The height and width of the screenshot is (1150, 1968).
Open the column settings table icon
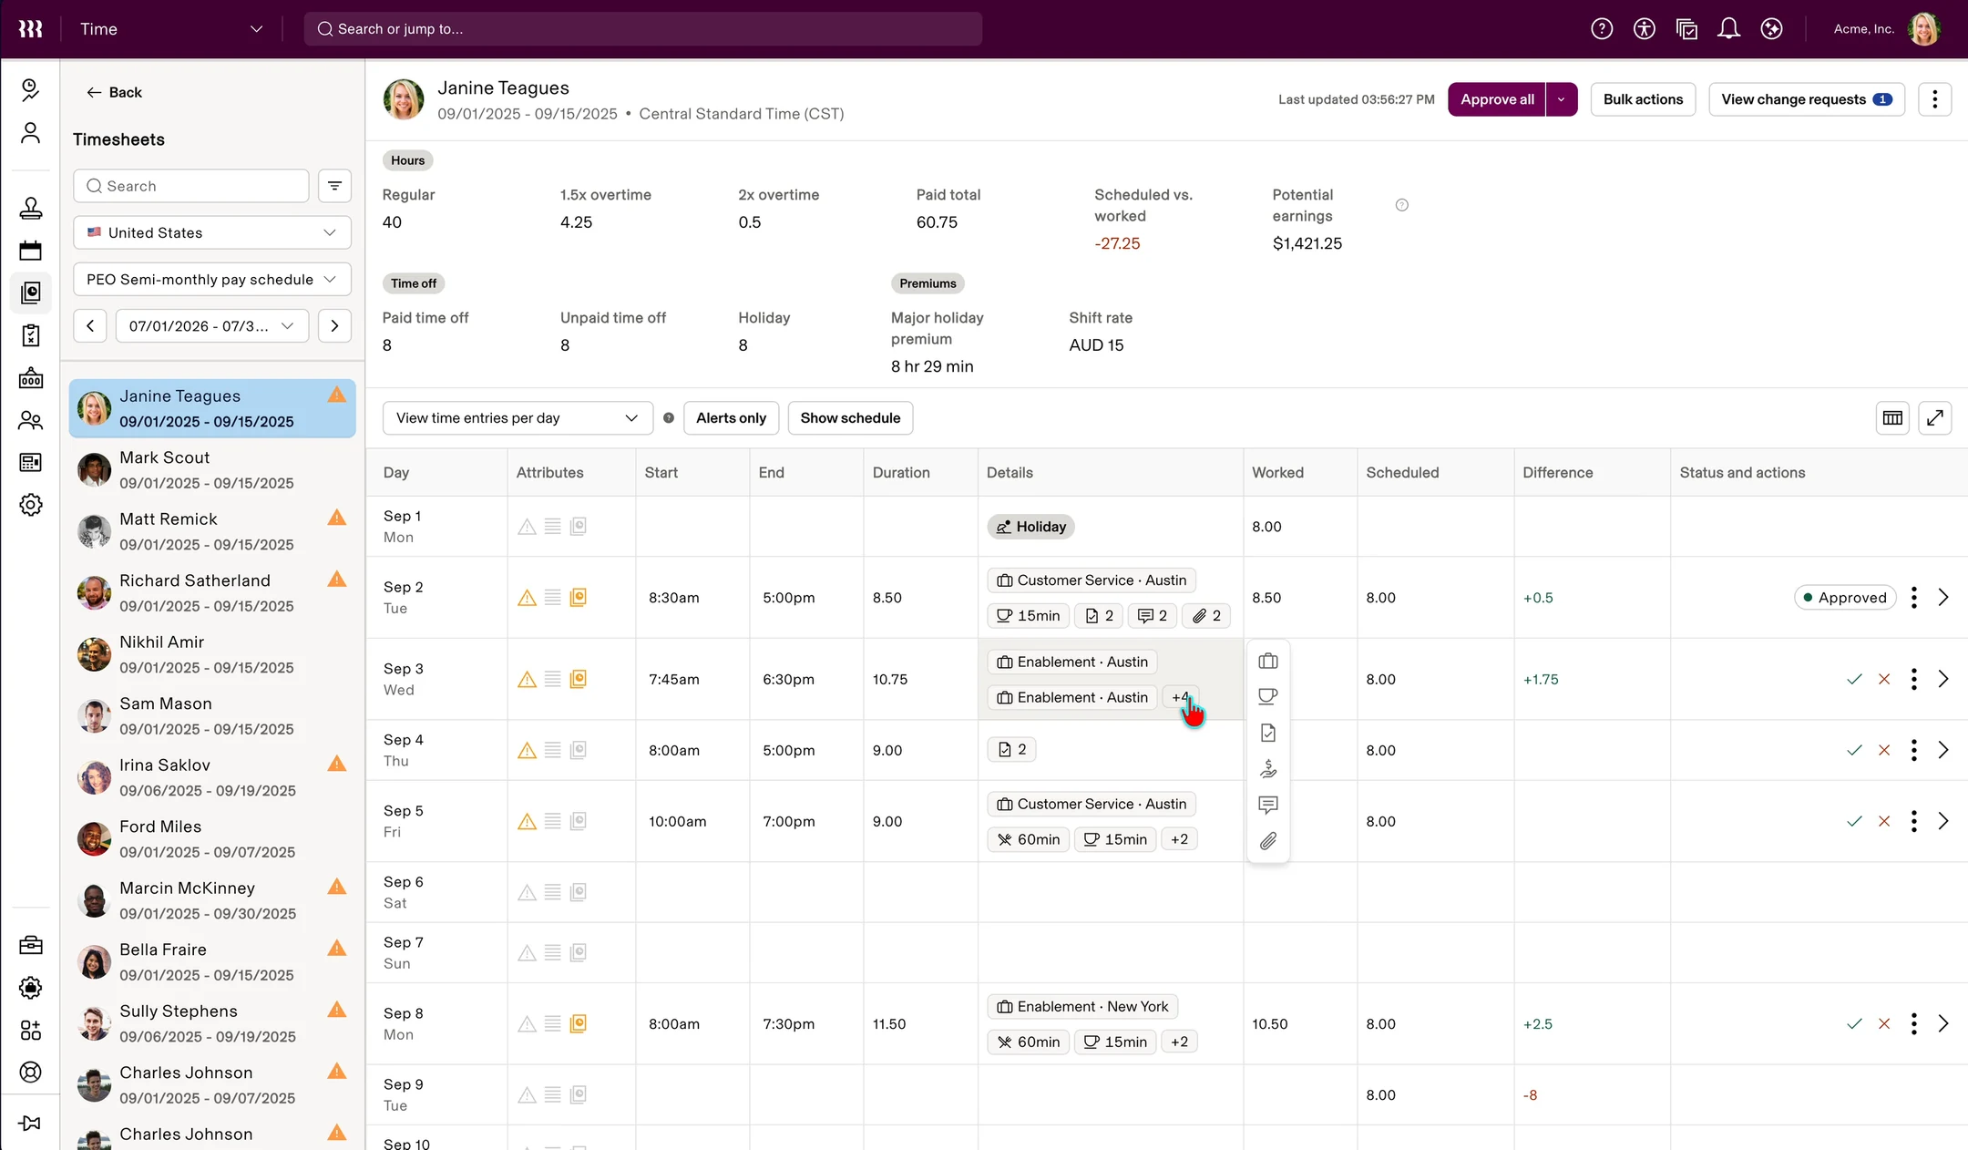[1892, 418]
